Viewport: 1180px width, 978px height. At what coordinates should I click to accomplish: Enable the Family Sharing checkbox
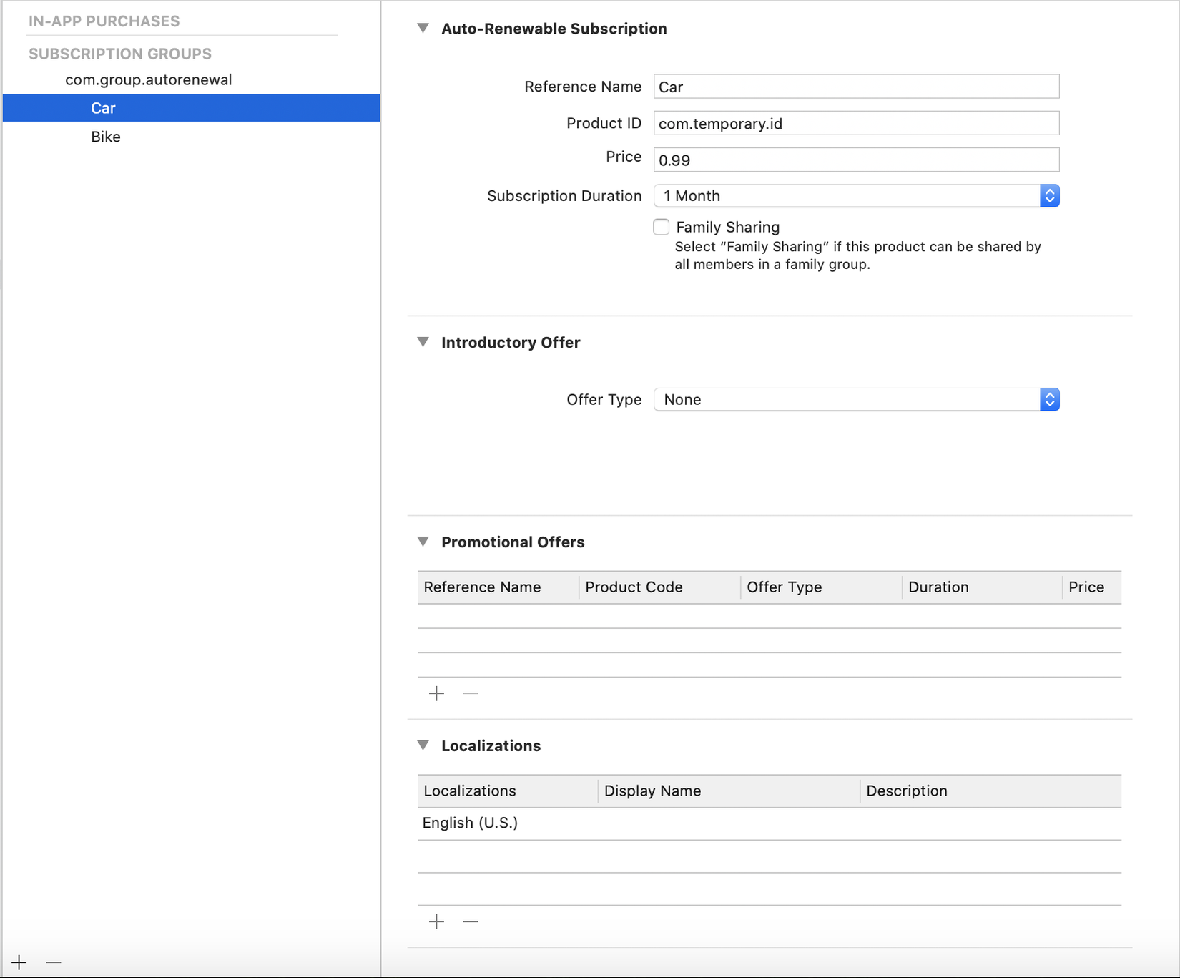point(662,227)
